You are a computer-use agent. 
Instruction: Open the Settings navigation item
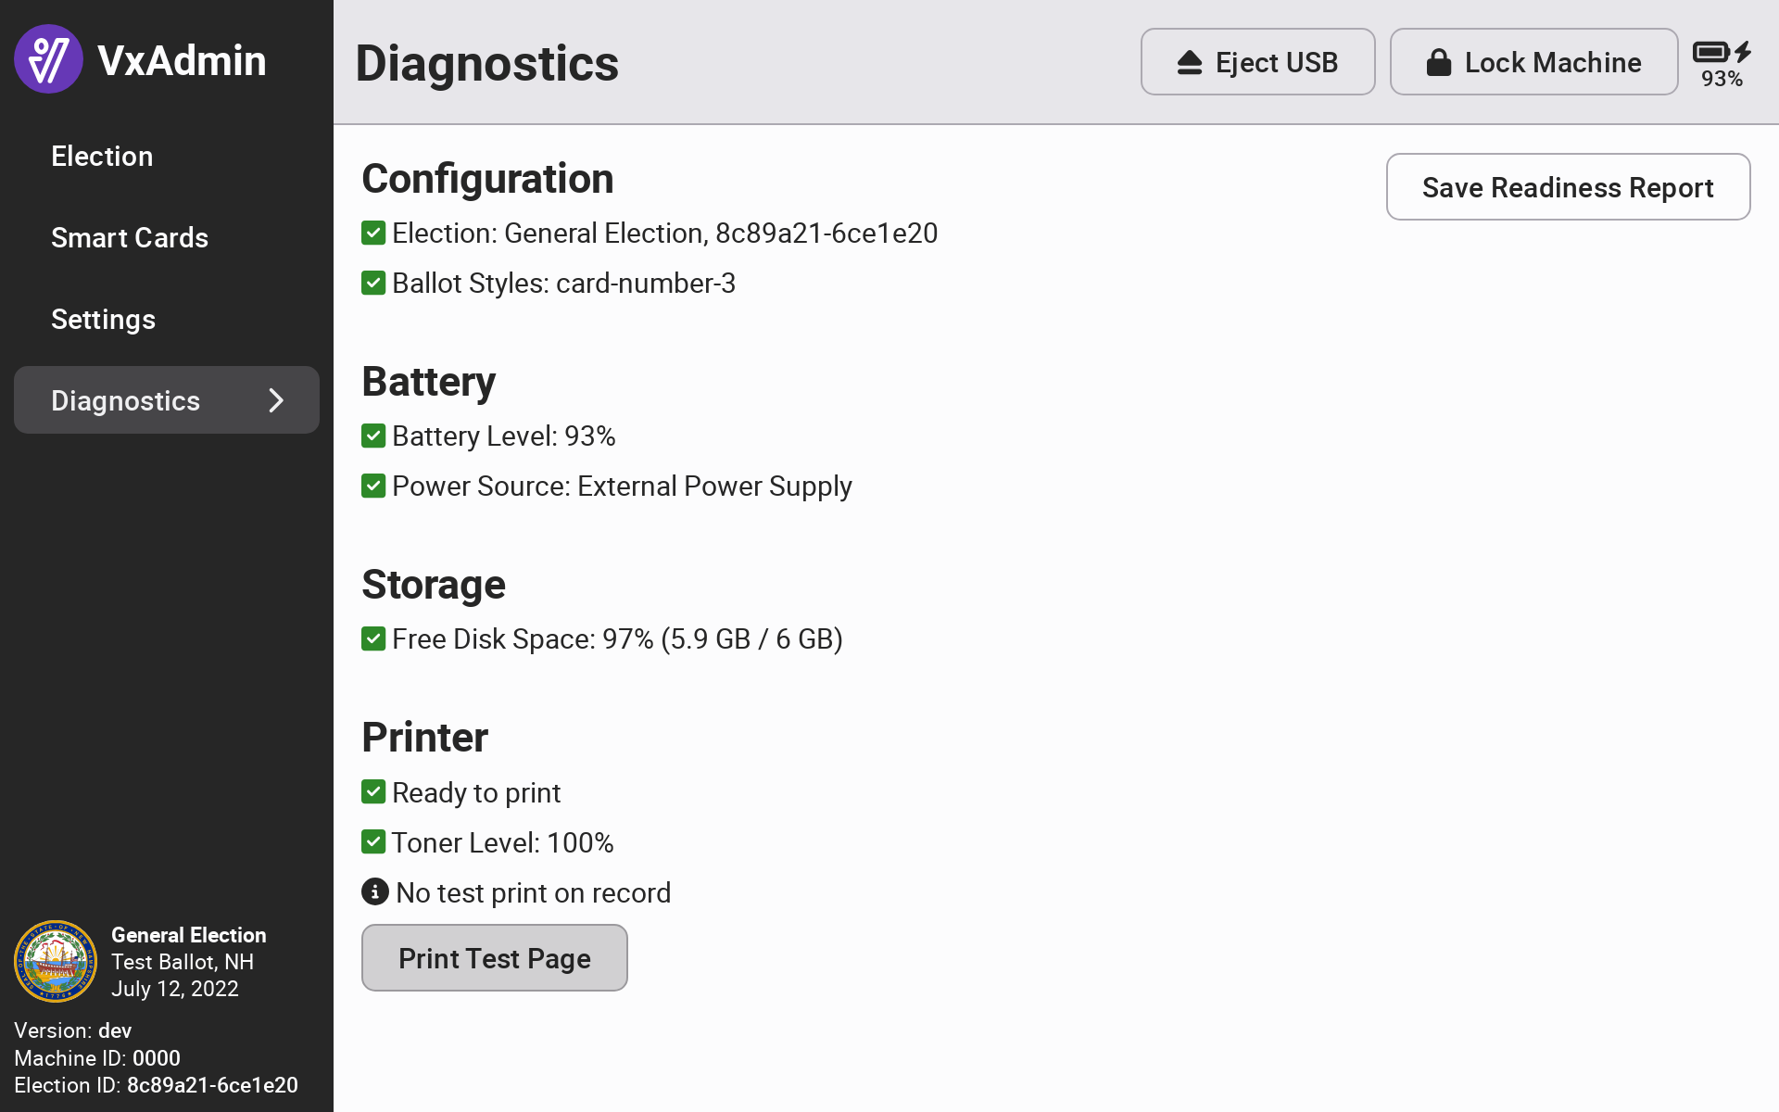click(103, 319)
